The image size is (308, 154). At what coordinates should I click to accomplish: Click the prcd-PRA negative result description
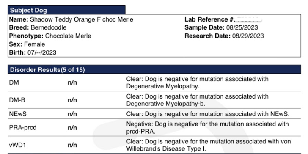[207, 128]
